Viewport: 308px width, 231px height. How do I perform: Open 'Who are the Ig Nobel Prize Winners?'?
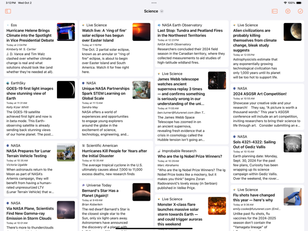[190, 156]
